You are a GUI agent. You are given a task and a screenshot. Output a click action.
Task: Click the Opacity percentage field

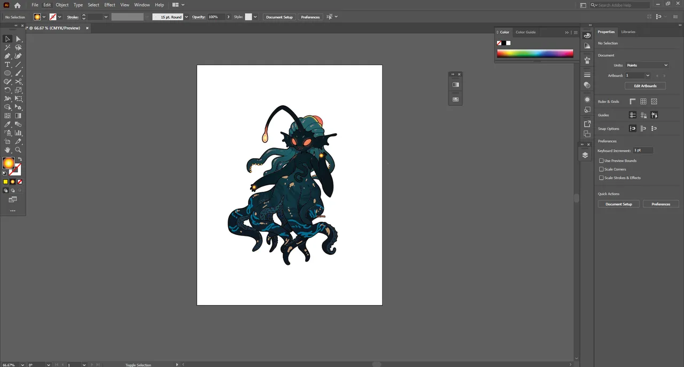[216, 17]
